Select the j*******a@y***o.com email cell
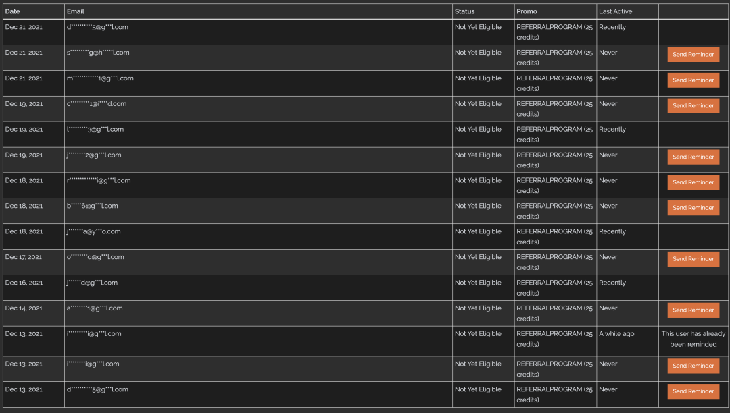This screenshot has height=413, width=730. click(x=258, y=236)
